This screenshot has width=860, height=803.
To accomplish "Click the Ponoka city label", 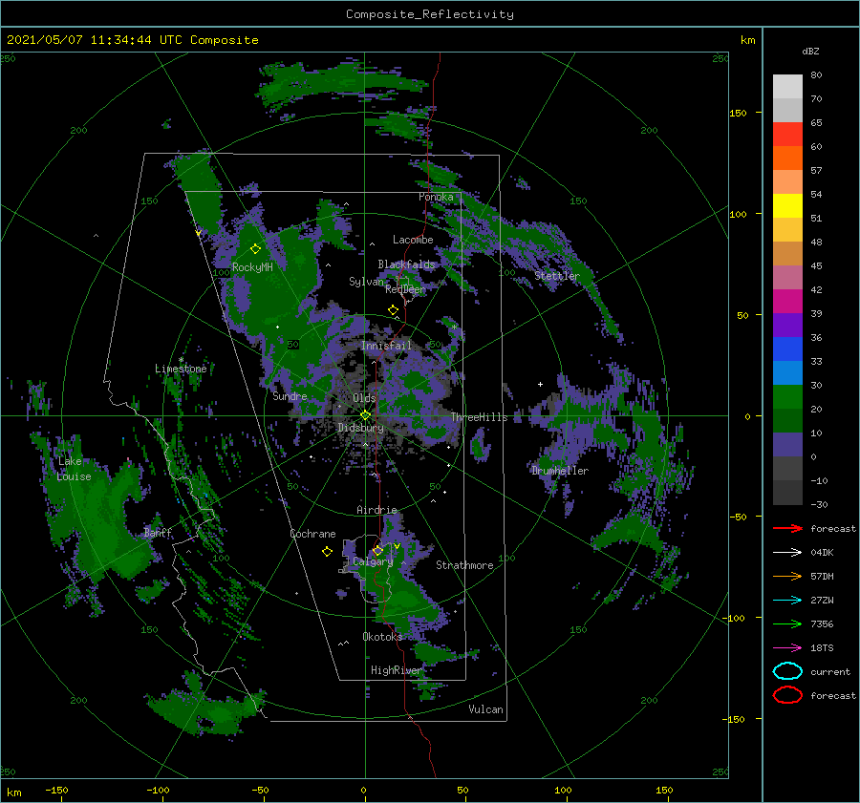I will 436,197.
